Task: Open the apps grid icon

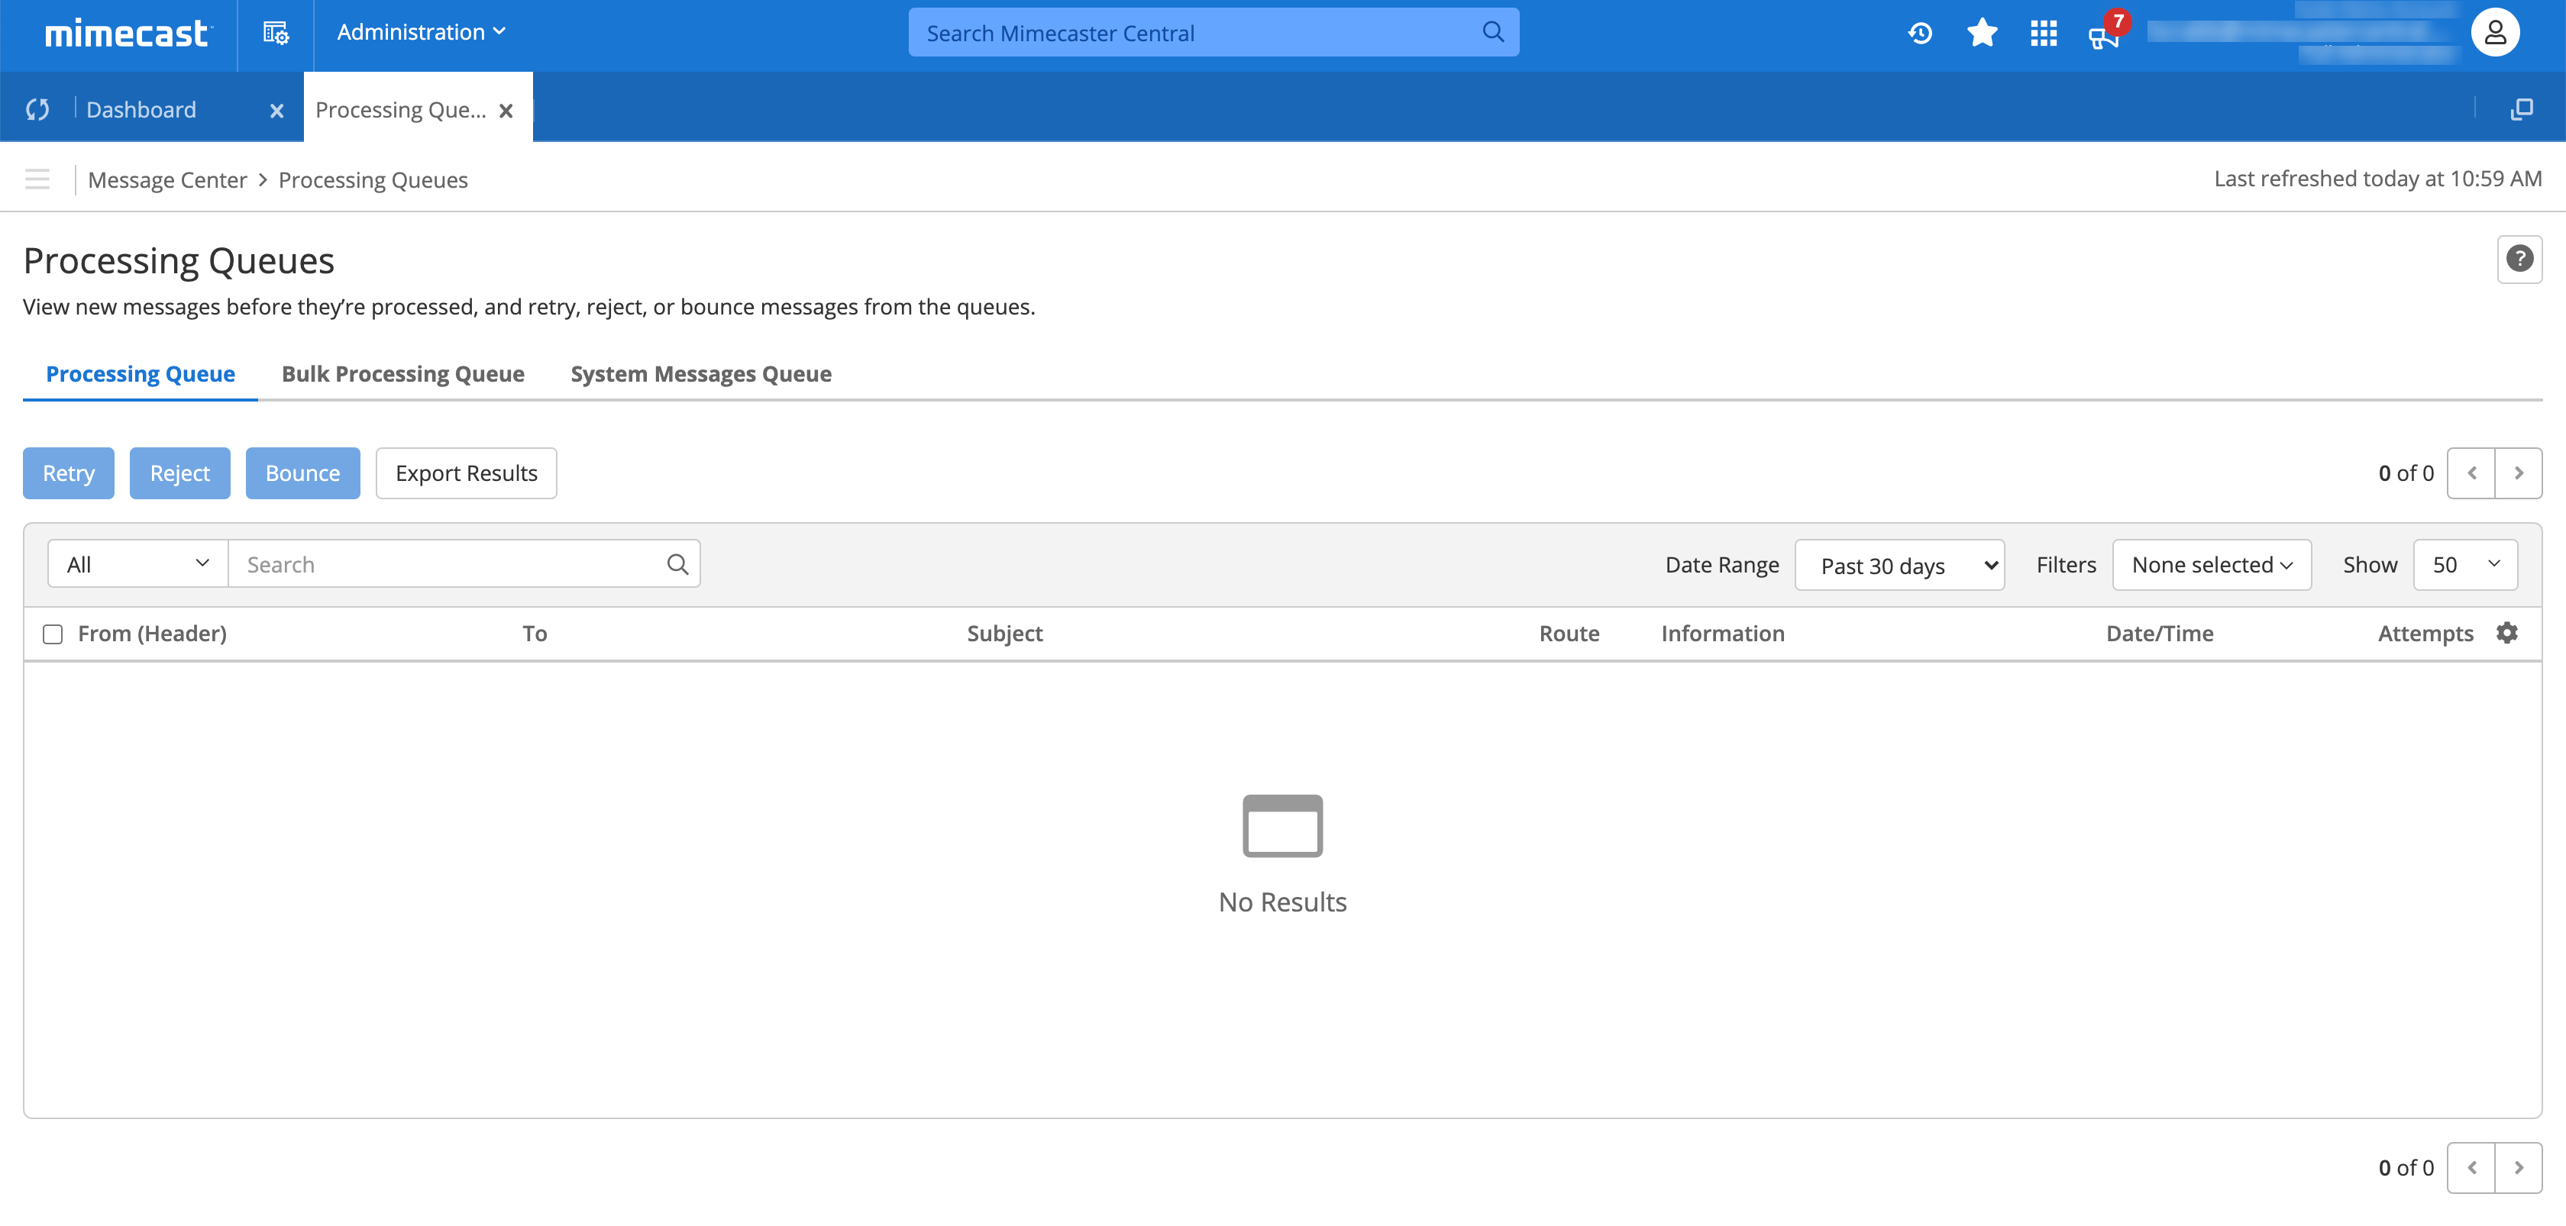Action: point(2043,33)
